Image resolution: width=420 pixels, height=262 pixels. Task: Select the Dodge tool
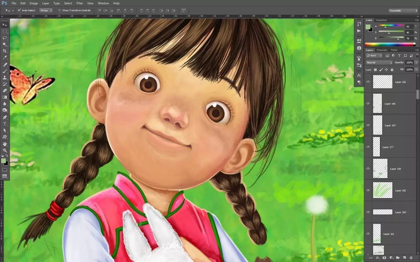(5, 110)
